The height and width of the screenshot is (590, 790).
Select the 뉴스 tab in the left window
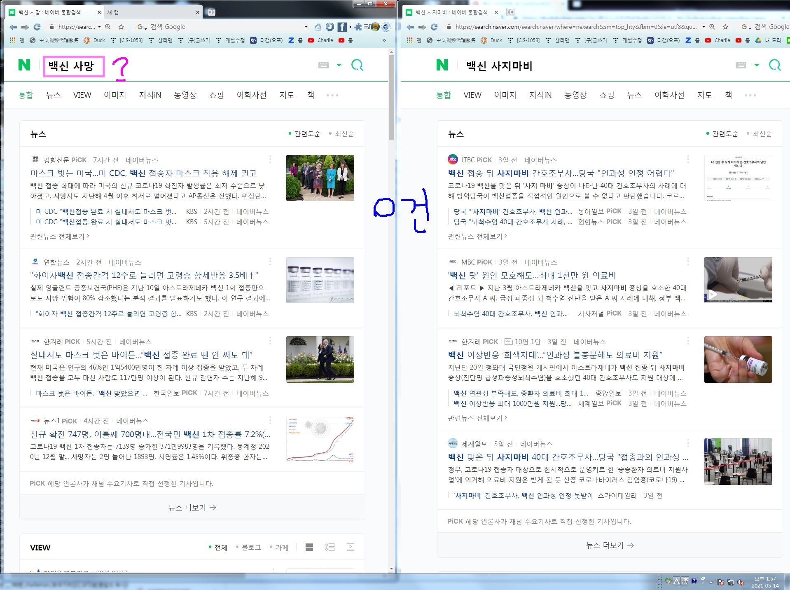[x=53, y=95]
